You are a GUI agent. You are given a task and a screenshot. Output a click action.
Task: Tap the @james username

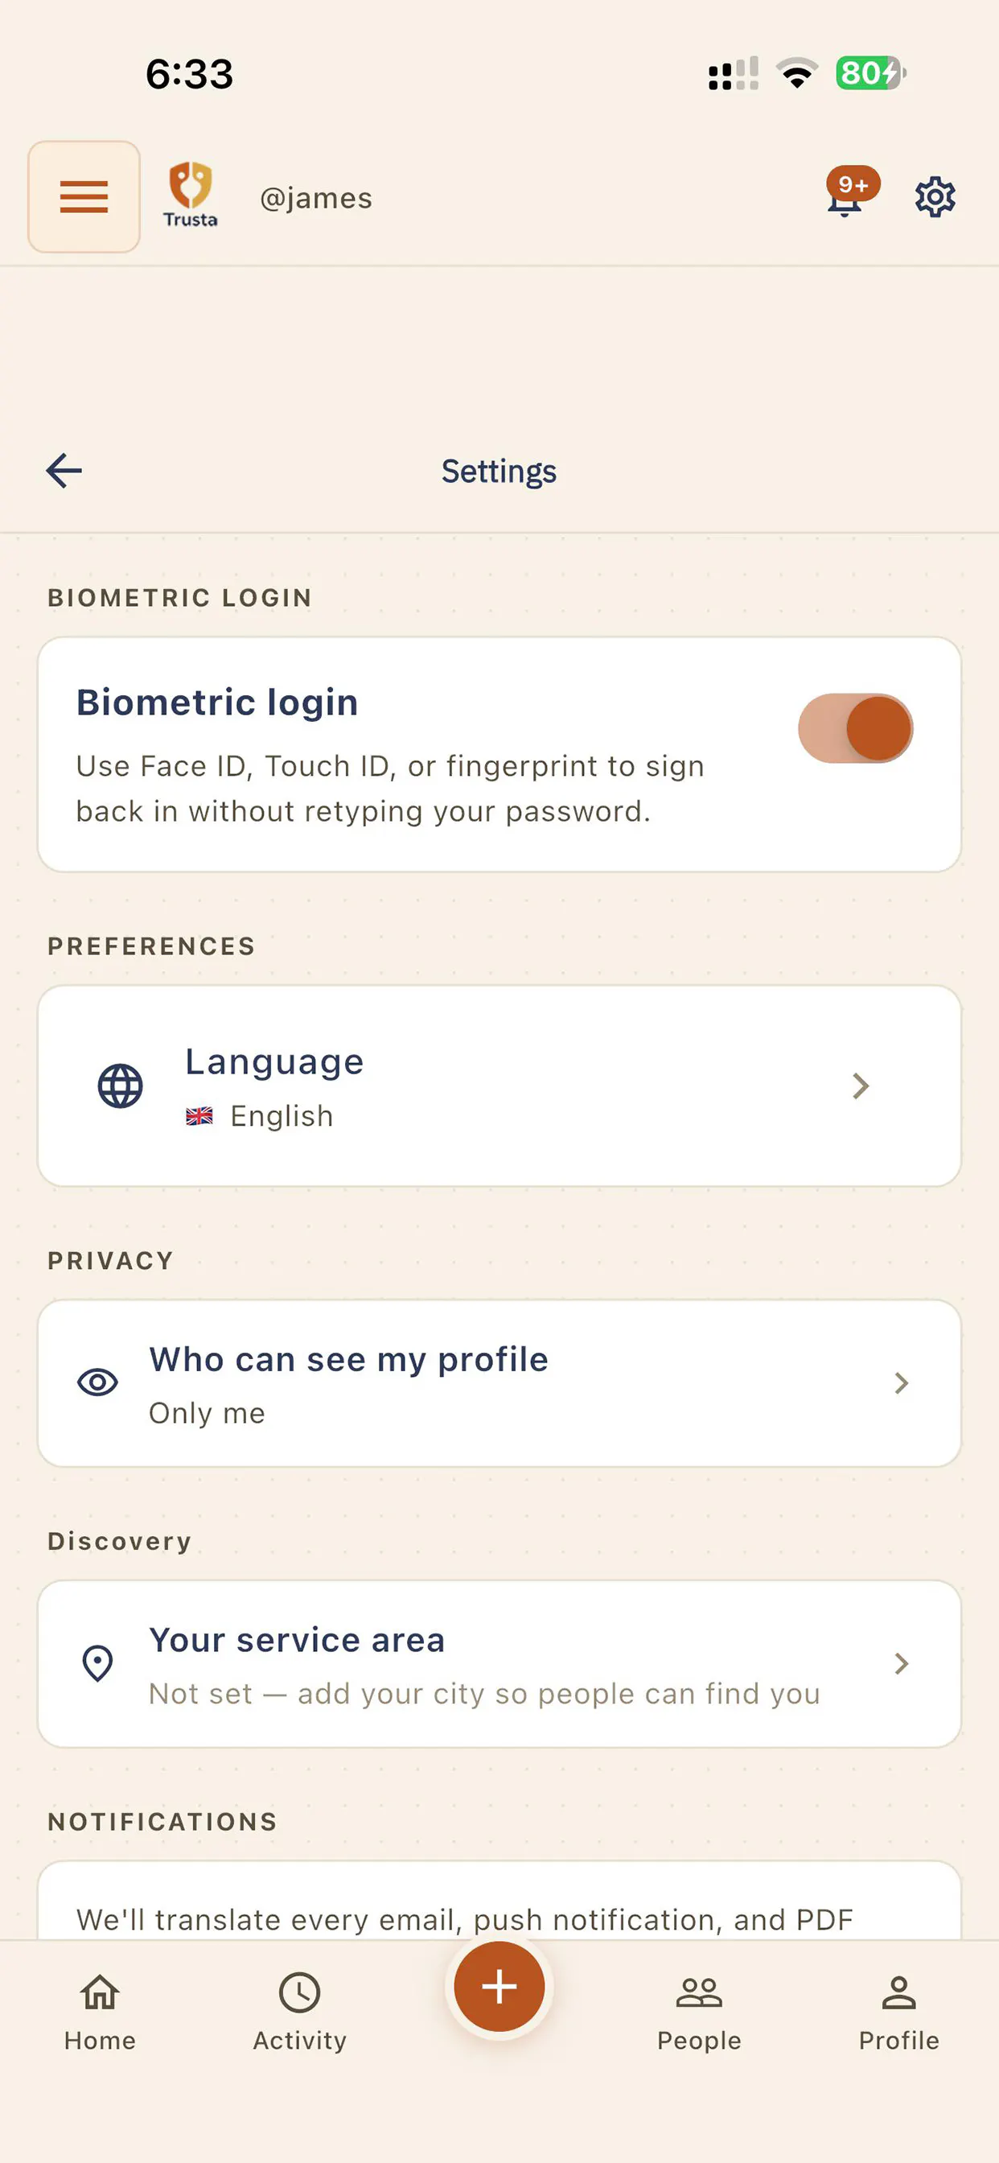tap(315, 198)
